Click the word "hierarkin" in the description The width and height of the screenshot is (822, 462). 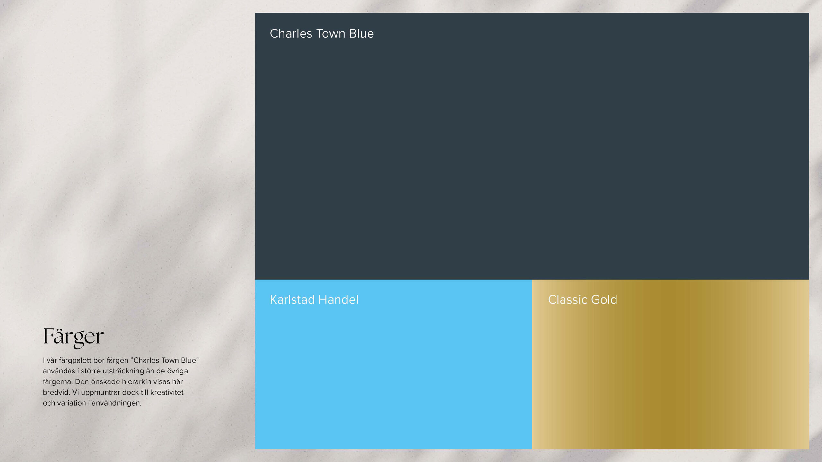(136, 382)
